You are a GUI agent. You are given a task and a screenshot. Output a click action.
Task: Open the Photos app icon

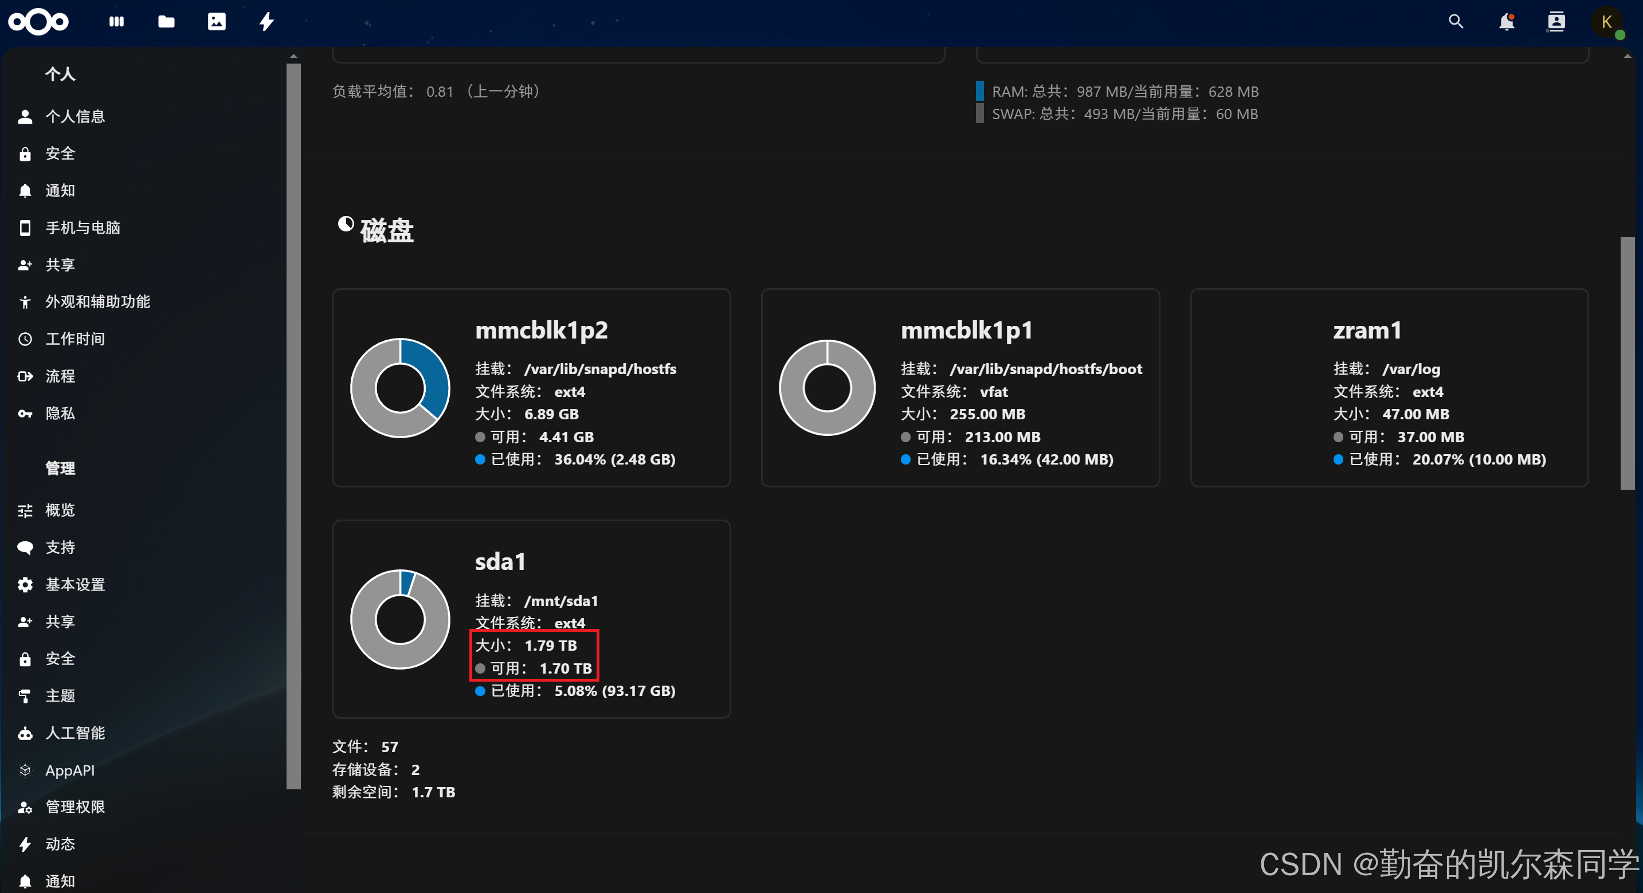click(216, 22)
